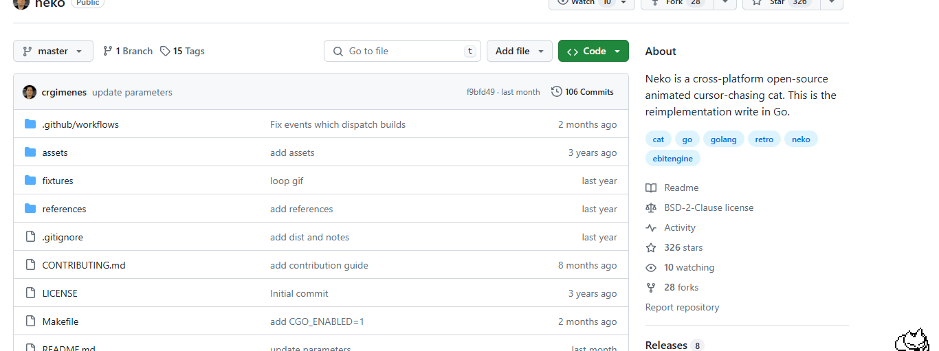Click the commit history clock icon
This screenshot has height=351, width=939.
[557, 91]
